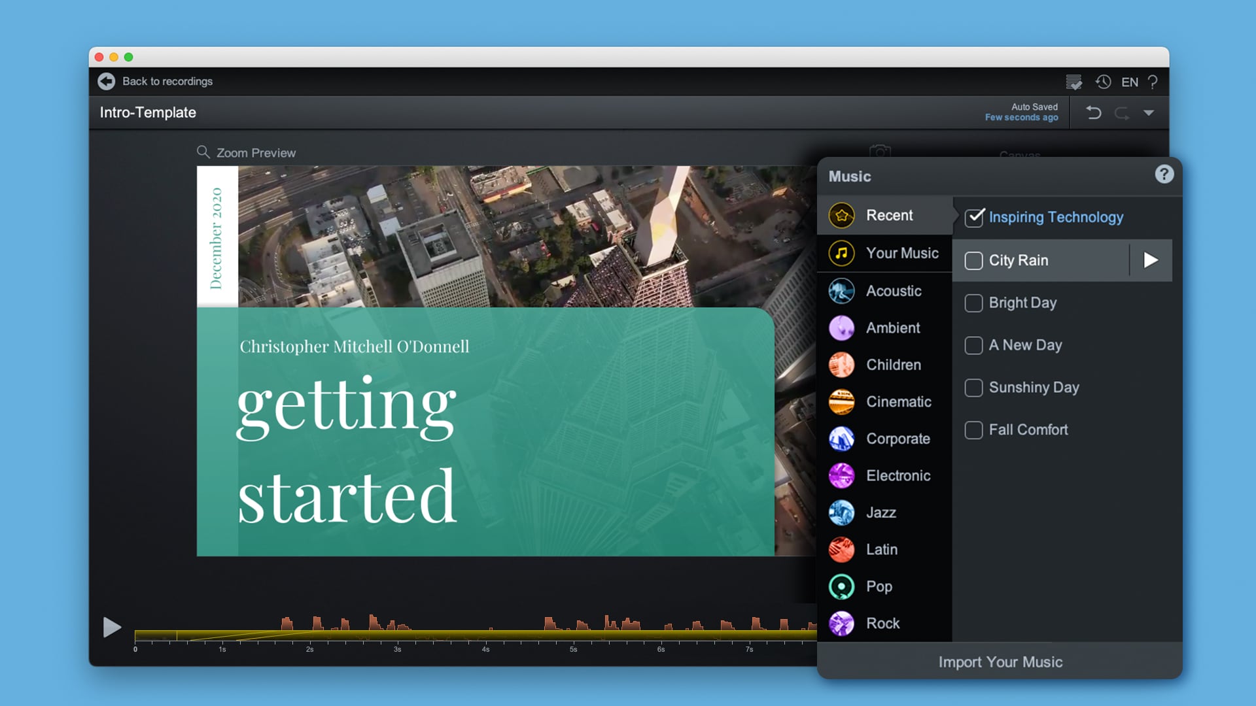Toggle the City Rain music checkbox
The height and width of the screenshot is (706, 1256).
tap(974, 260)
